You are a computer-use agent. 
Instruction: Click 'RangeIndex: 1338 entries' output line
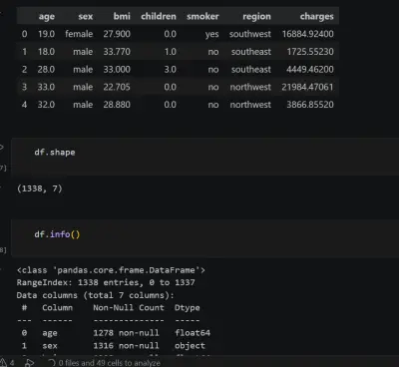106,282
